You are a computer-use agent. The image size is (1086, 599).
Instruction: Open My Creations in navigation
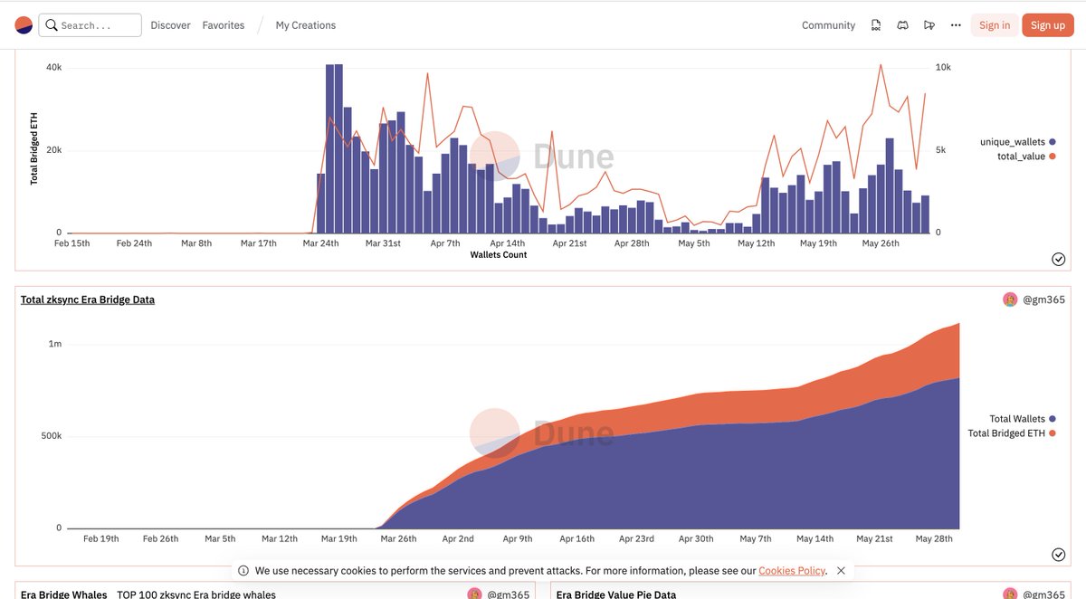[x=306, y=25]
